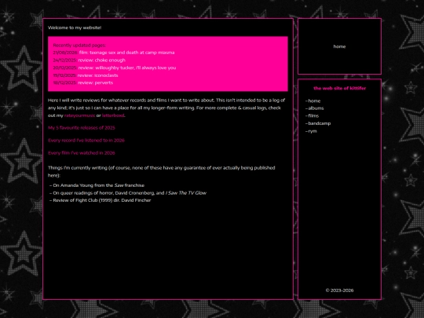Click the '© 2023–2026' copyright text

(x=340, y=291)
